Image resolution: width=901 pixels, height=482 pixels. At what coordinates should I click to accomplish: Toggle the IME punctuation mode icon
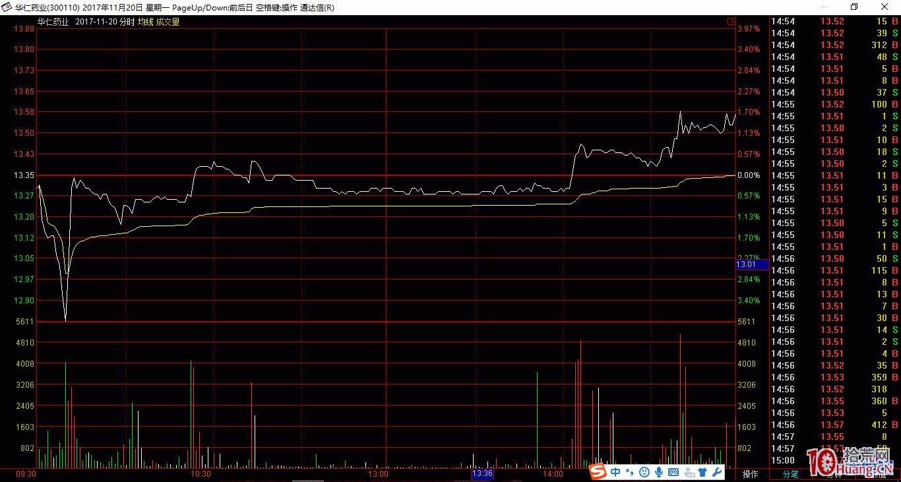pyautogui.click(x=629, y=472)
